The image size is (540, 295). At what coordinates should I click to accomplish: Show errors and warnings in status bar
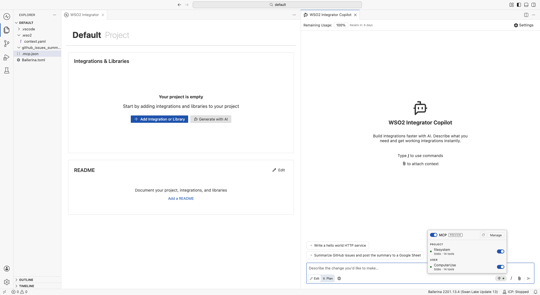point(19,292)
